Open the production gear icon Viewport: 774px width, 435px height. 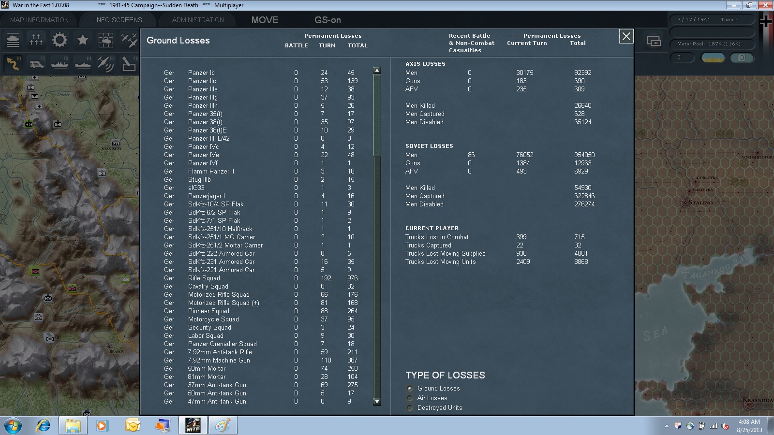coord(60,40)
